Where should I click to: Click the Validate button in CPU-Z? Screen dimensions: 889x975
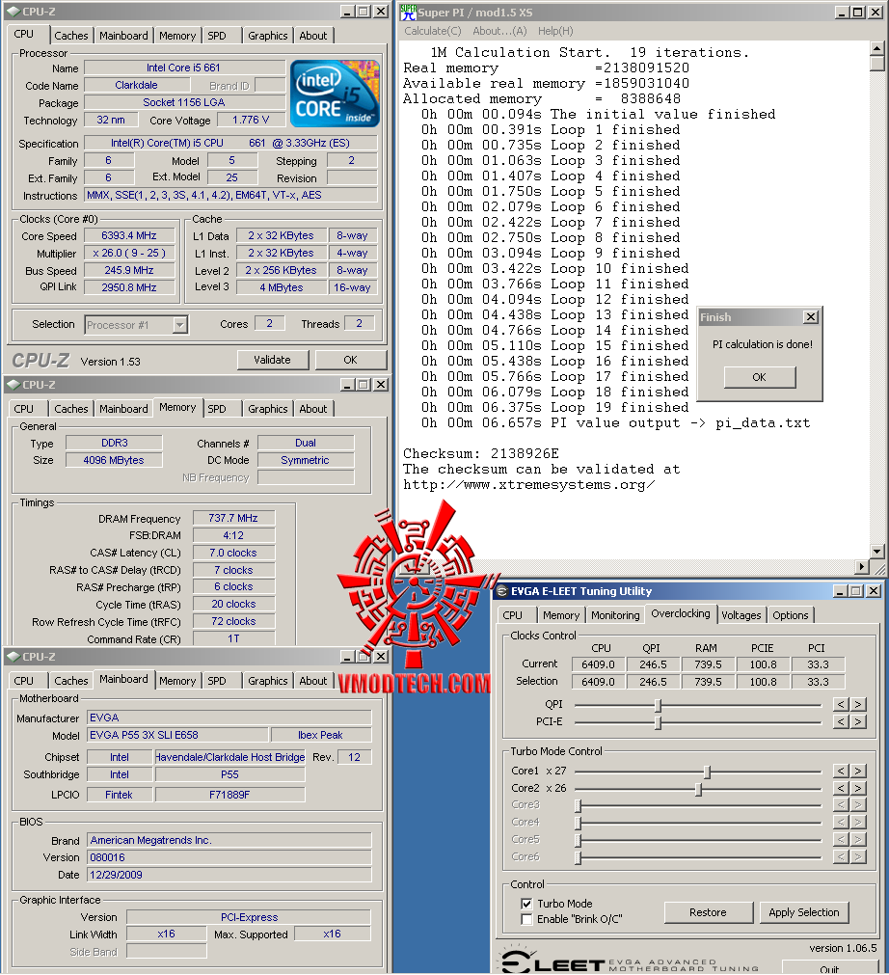tap(272, 360)
